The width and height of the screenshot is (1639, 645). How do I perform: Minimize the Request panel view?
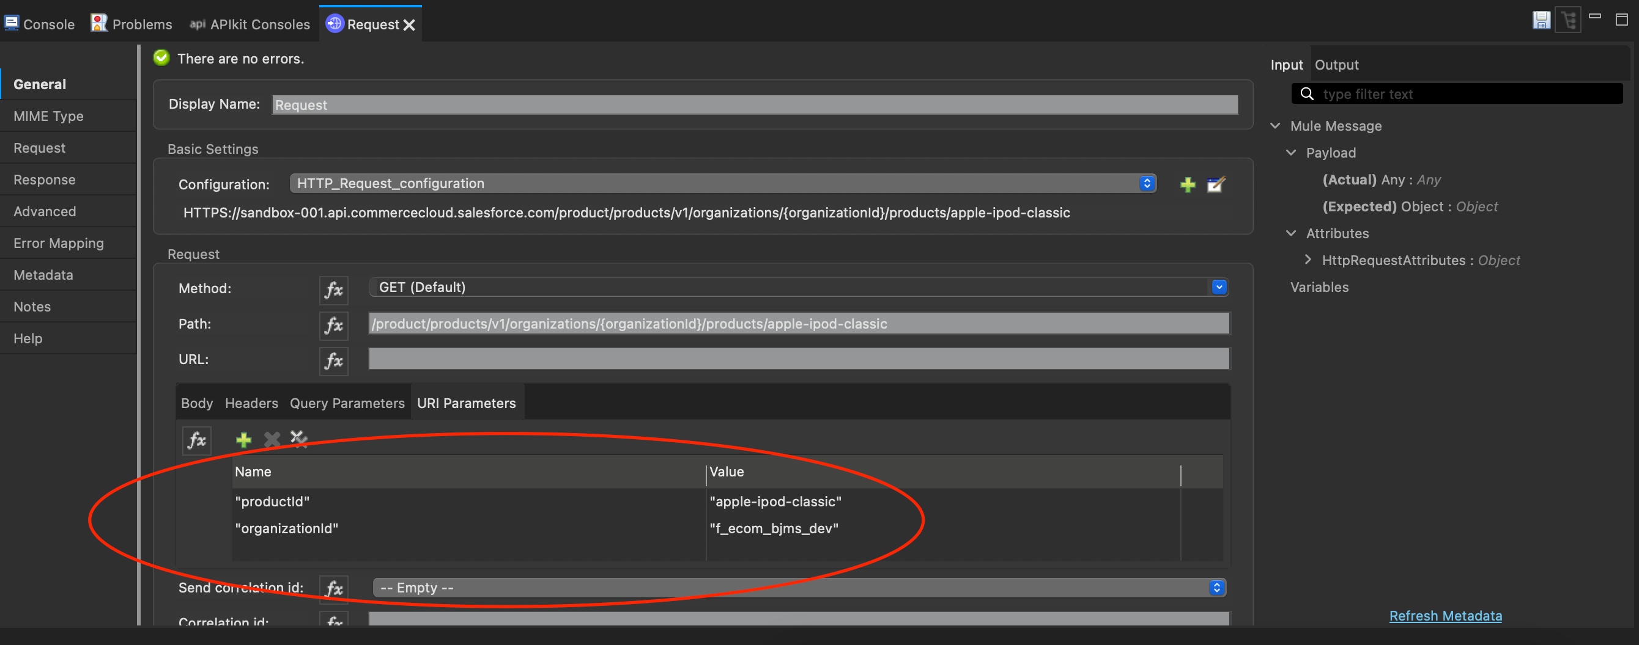(x=1594, y=16)
